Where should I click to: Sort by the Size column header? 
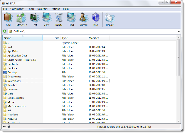pyautogui.click(x=52, y=38)
